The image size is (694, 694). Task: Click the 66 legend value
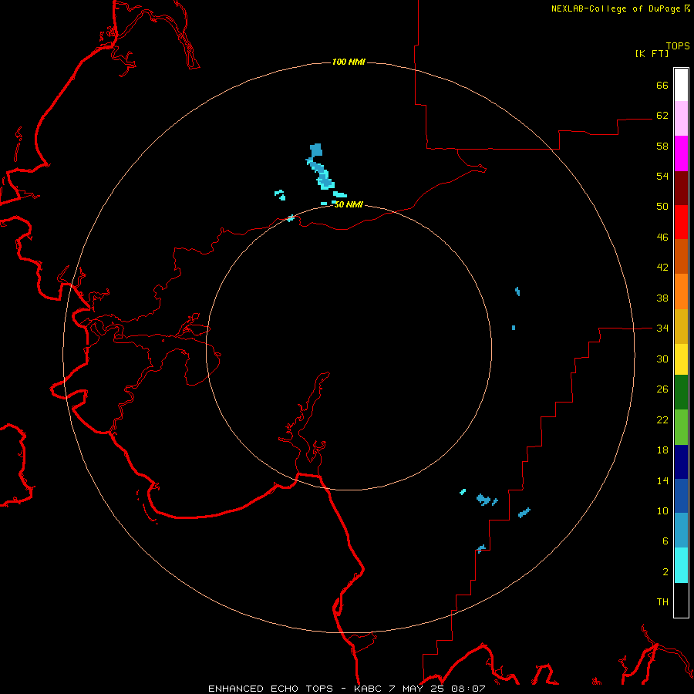click(x=662, y=85)
